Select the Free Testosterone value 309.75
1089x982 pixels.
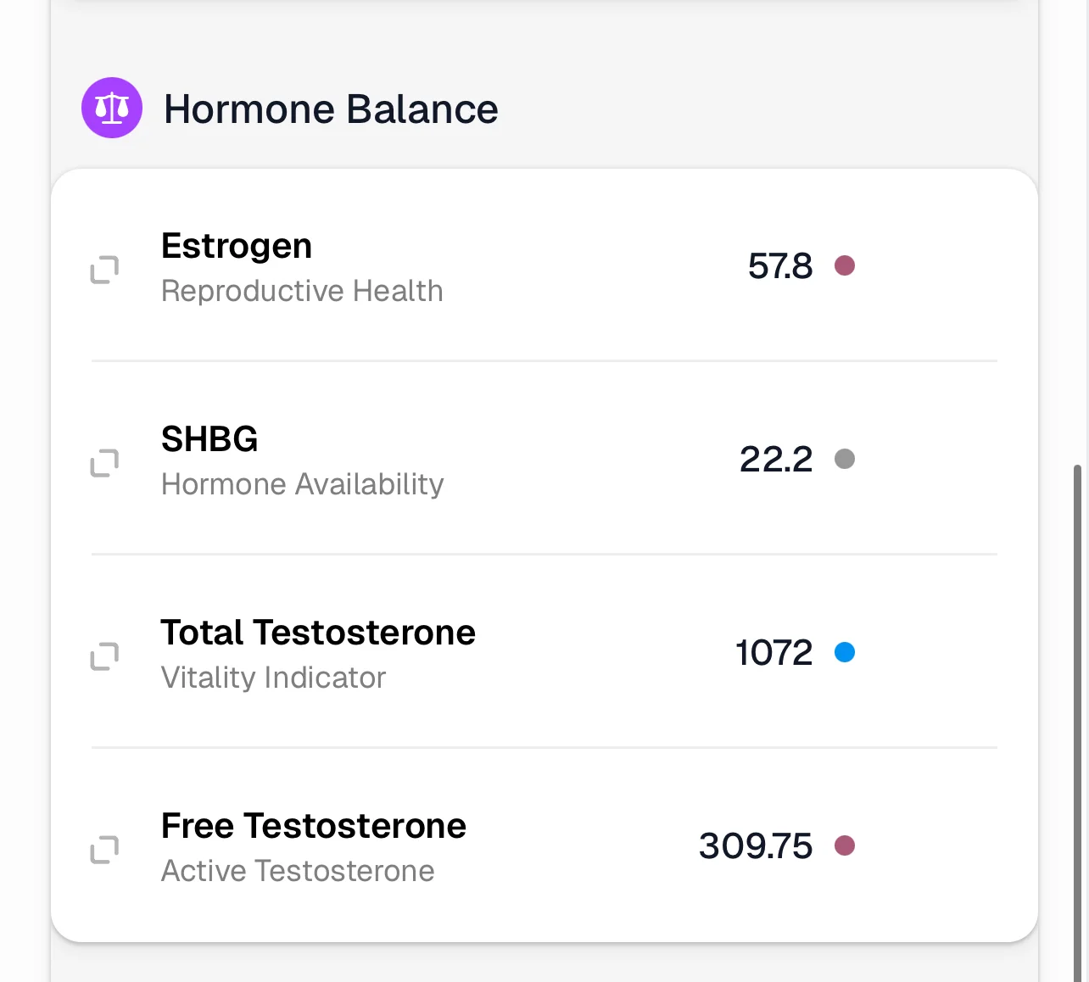(x=756, y=846)
